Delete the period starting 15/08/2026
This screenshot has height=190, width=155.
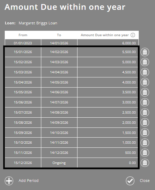pos(145,122)
